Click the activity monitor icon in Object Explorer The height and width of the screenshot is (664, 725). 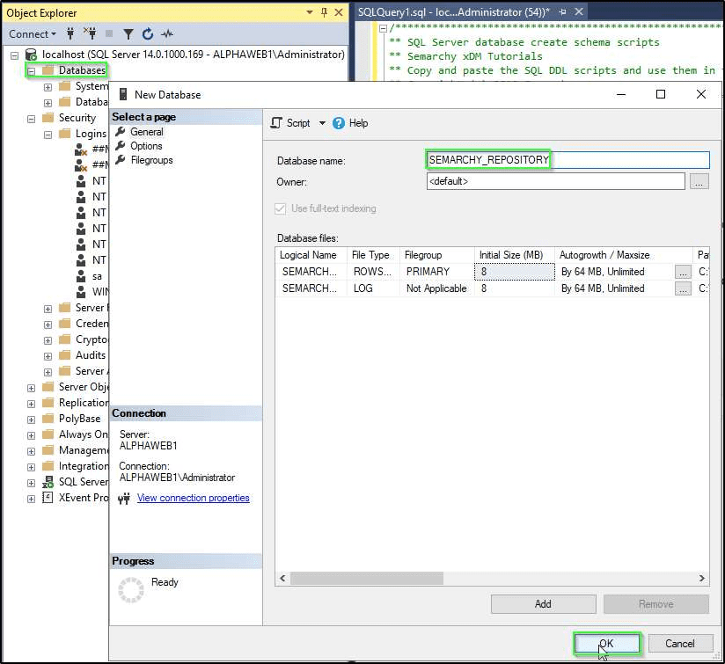[167, 33]
